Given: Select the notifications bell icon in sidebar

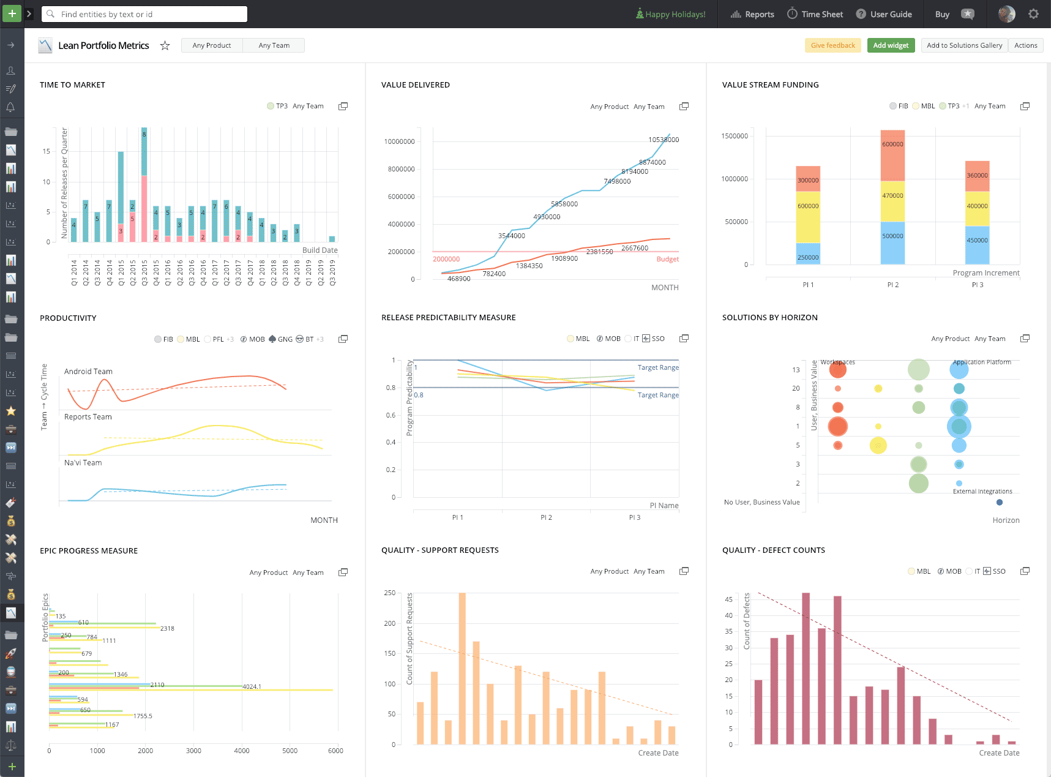Looking at the screenshot, I should pos(11,107).
